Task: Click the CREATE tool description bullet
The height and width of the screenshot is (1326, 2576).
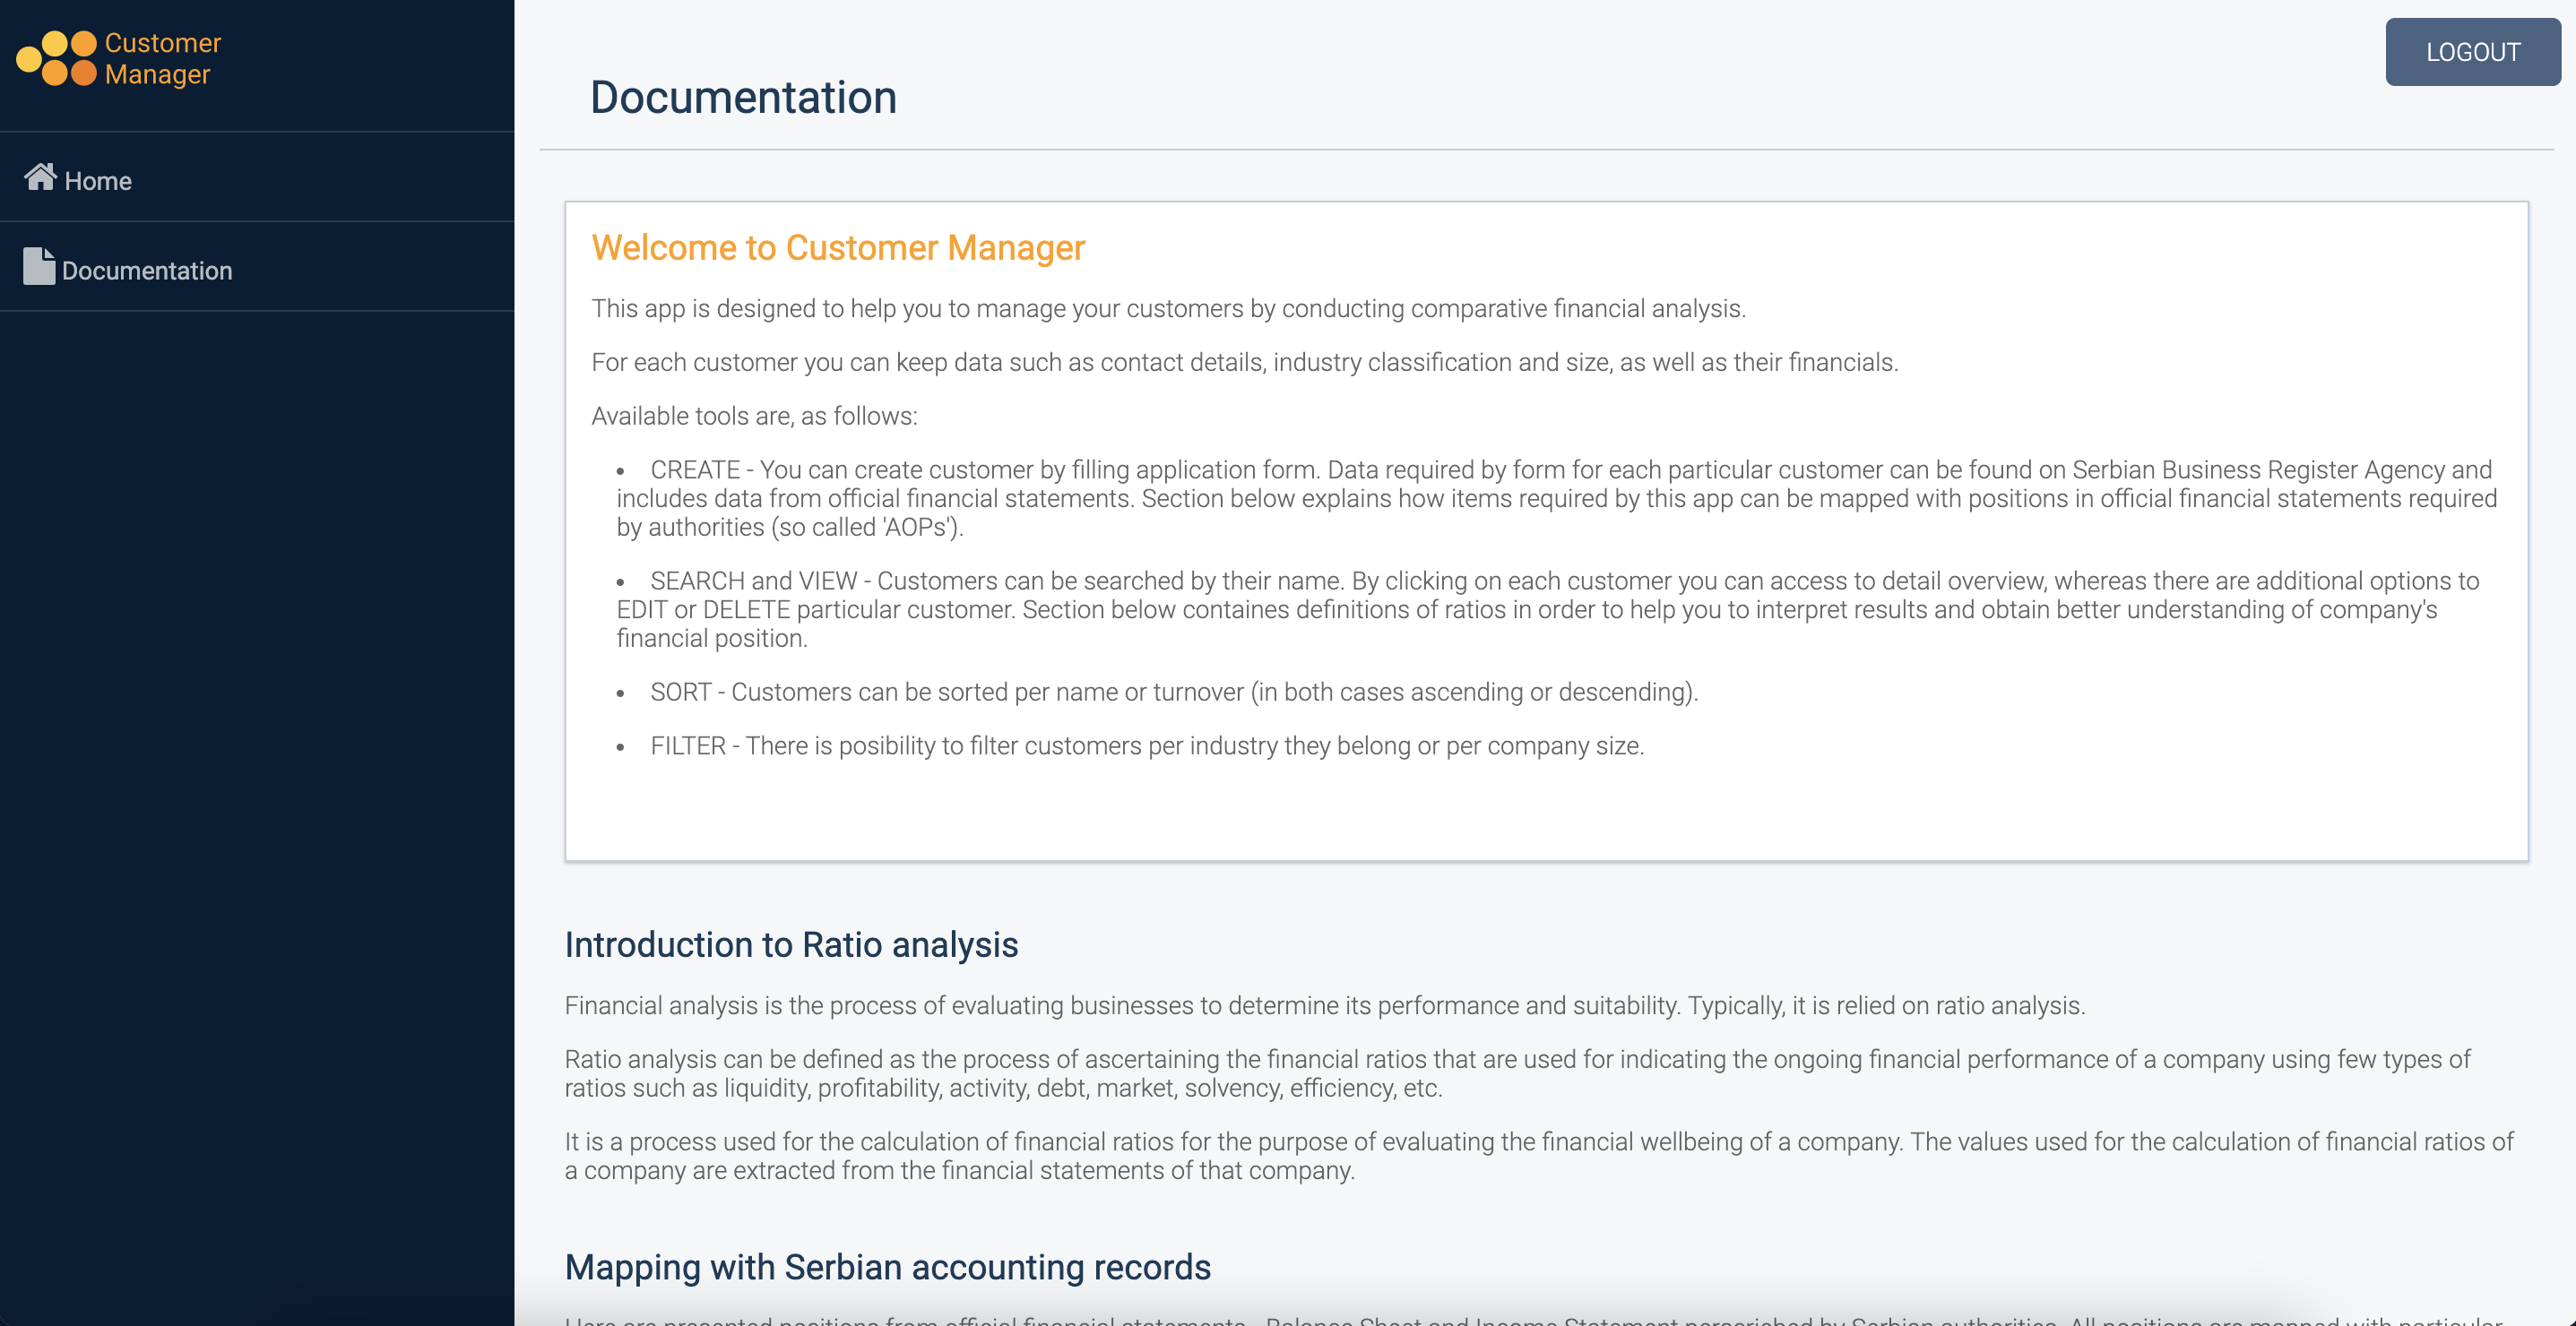Action: pyautogui.click(x=1555, y=499)
